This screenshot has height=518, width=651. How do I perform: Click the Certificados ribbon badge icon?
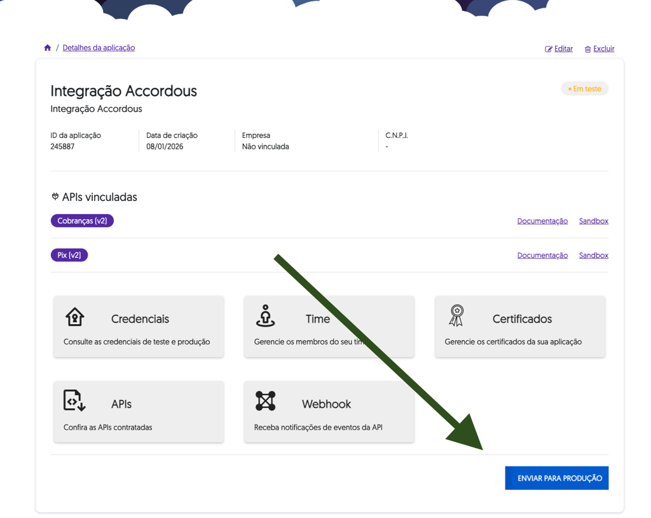[456, 316]
